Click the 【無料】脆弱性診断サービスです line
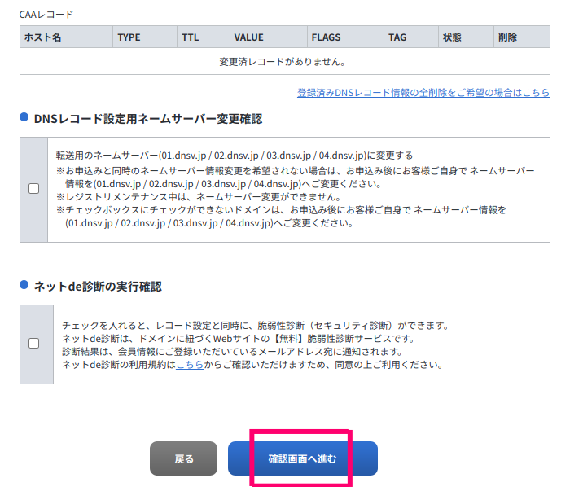This screenshot has height=487, width=570. coord(239,338)
